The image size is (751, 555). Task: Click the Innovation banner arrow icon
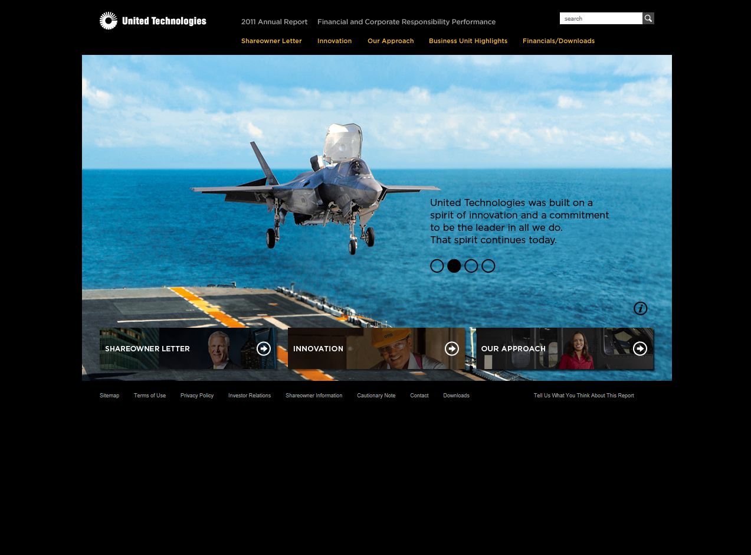[452, 349]
